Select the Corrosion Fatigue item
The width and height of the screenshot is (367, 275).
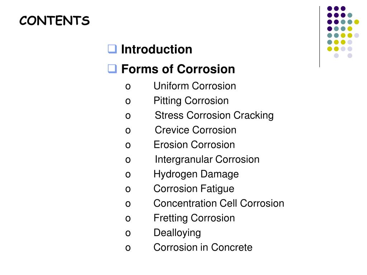tap(194, 189)
